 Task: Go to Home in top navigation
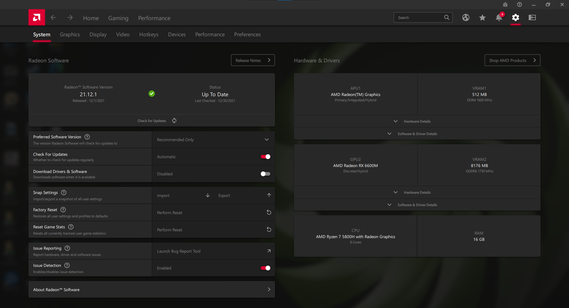[91, 18]
